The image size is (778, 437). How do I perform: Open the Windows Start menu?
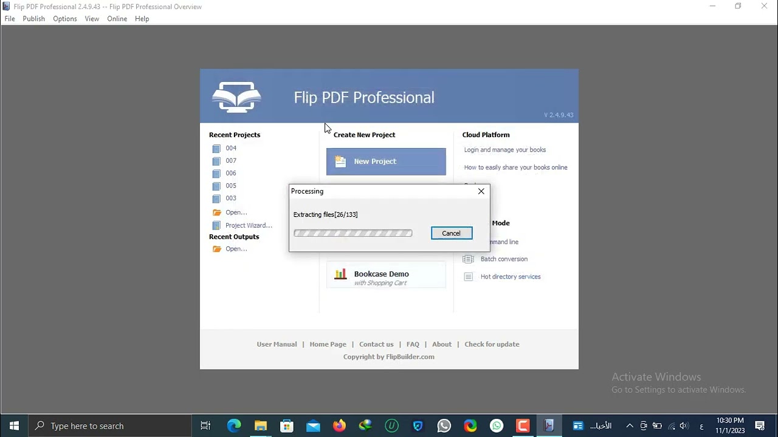coord(14,425)
